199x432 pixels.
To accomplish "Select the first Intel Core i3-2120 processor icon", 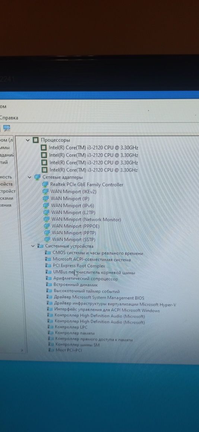I will pos(44,148).
